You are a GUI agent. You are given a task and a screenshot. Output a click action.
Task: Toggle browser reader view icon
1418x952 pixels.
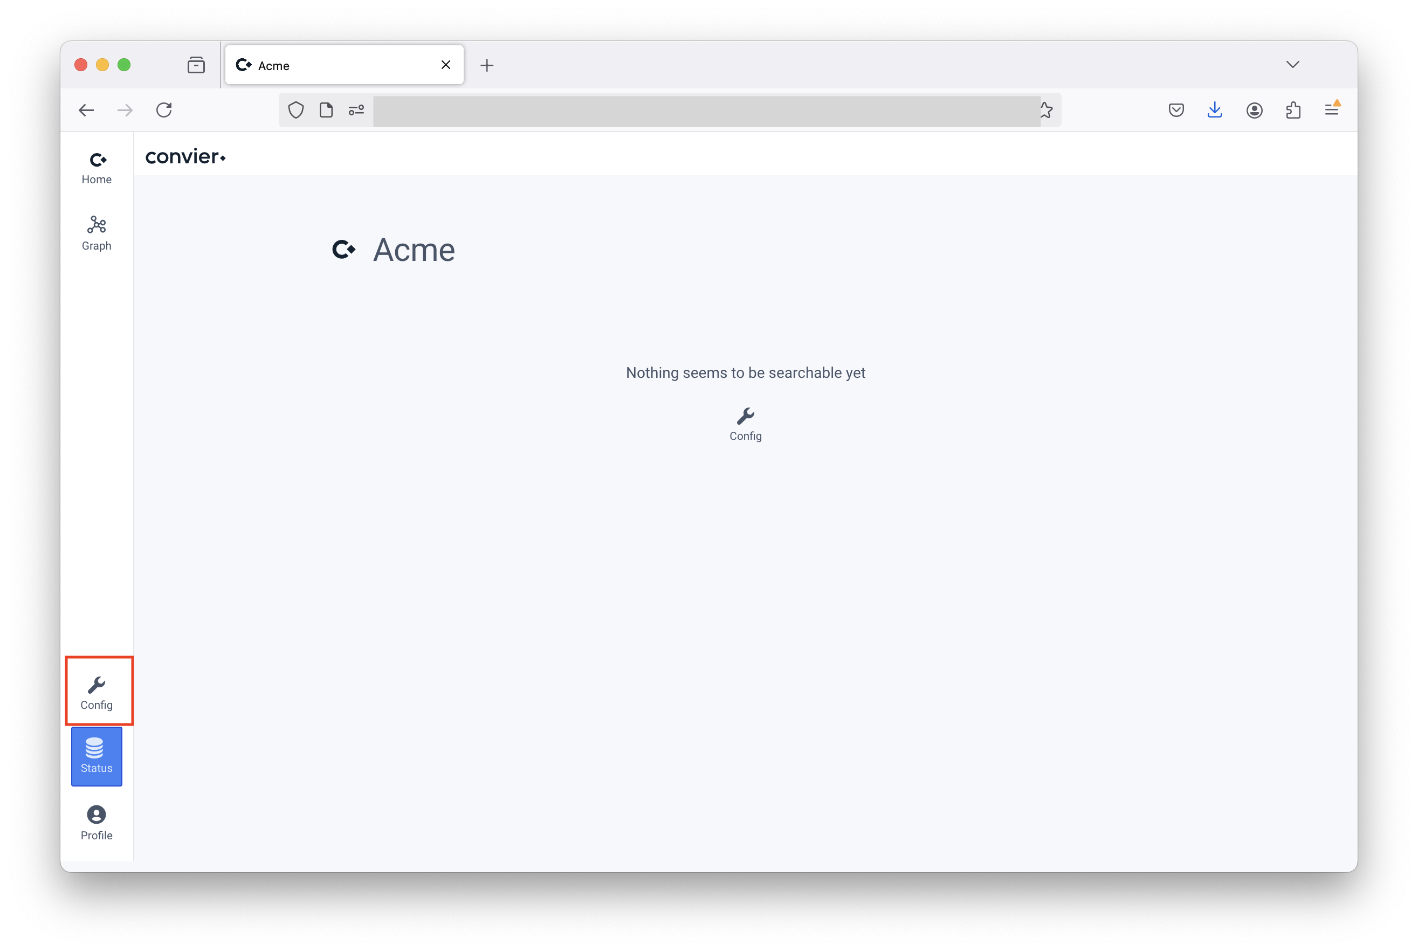(326, 111)
